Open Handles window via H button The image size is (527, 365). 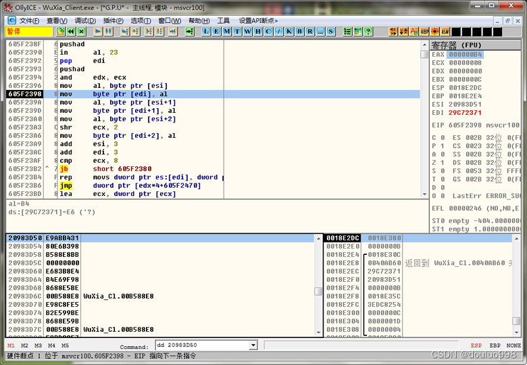pos(258,32)
